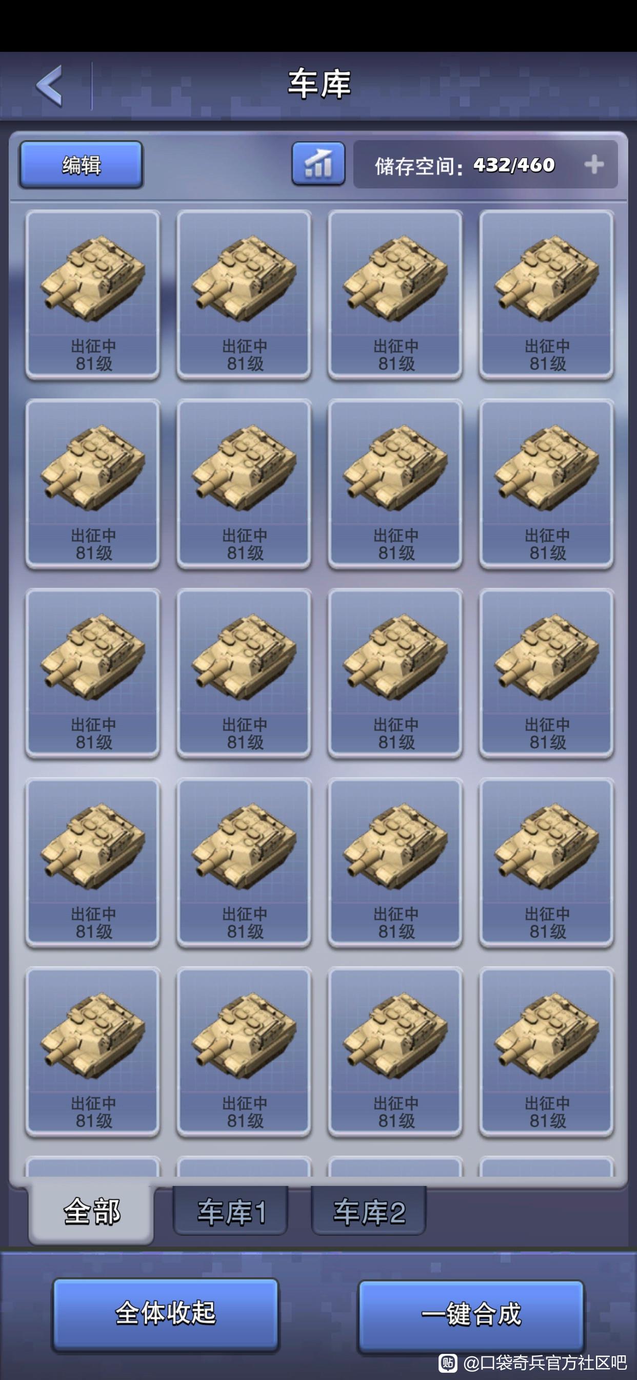Screen dimensions: 637x1380
Task: Select the first tank in row one
Action: point(93,295)
